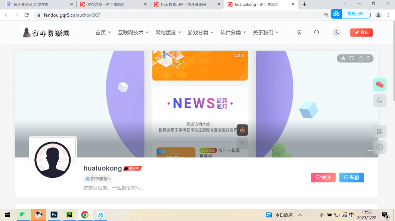Close the hua 搜索用户 tab
The width and height of the screenshot is (395, 221).
[x=219, y=5]
